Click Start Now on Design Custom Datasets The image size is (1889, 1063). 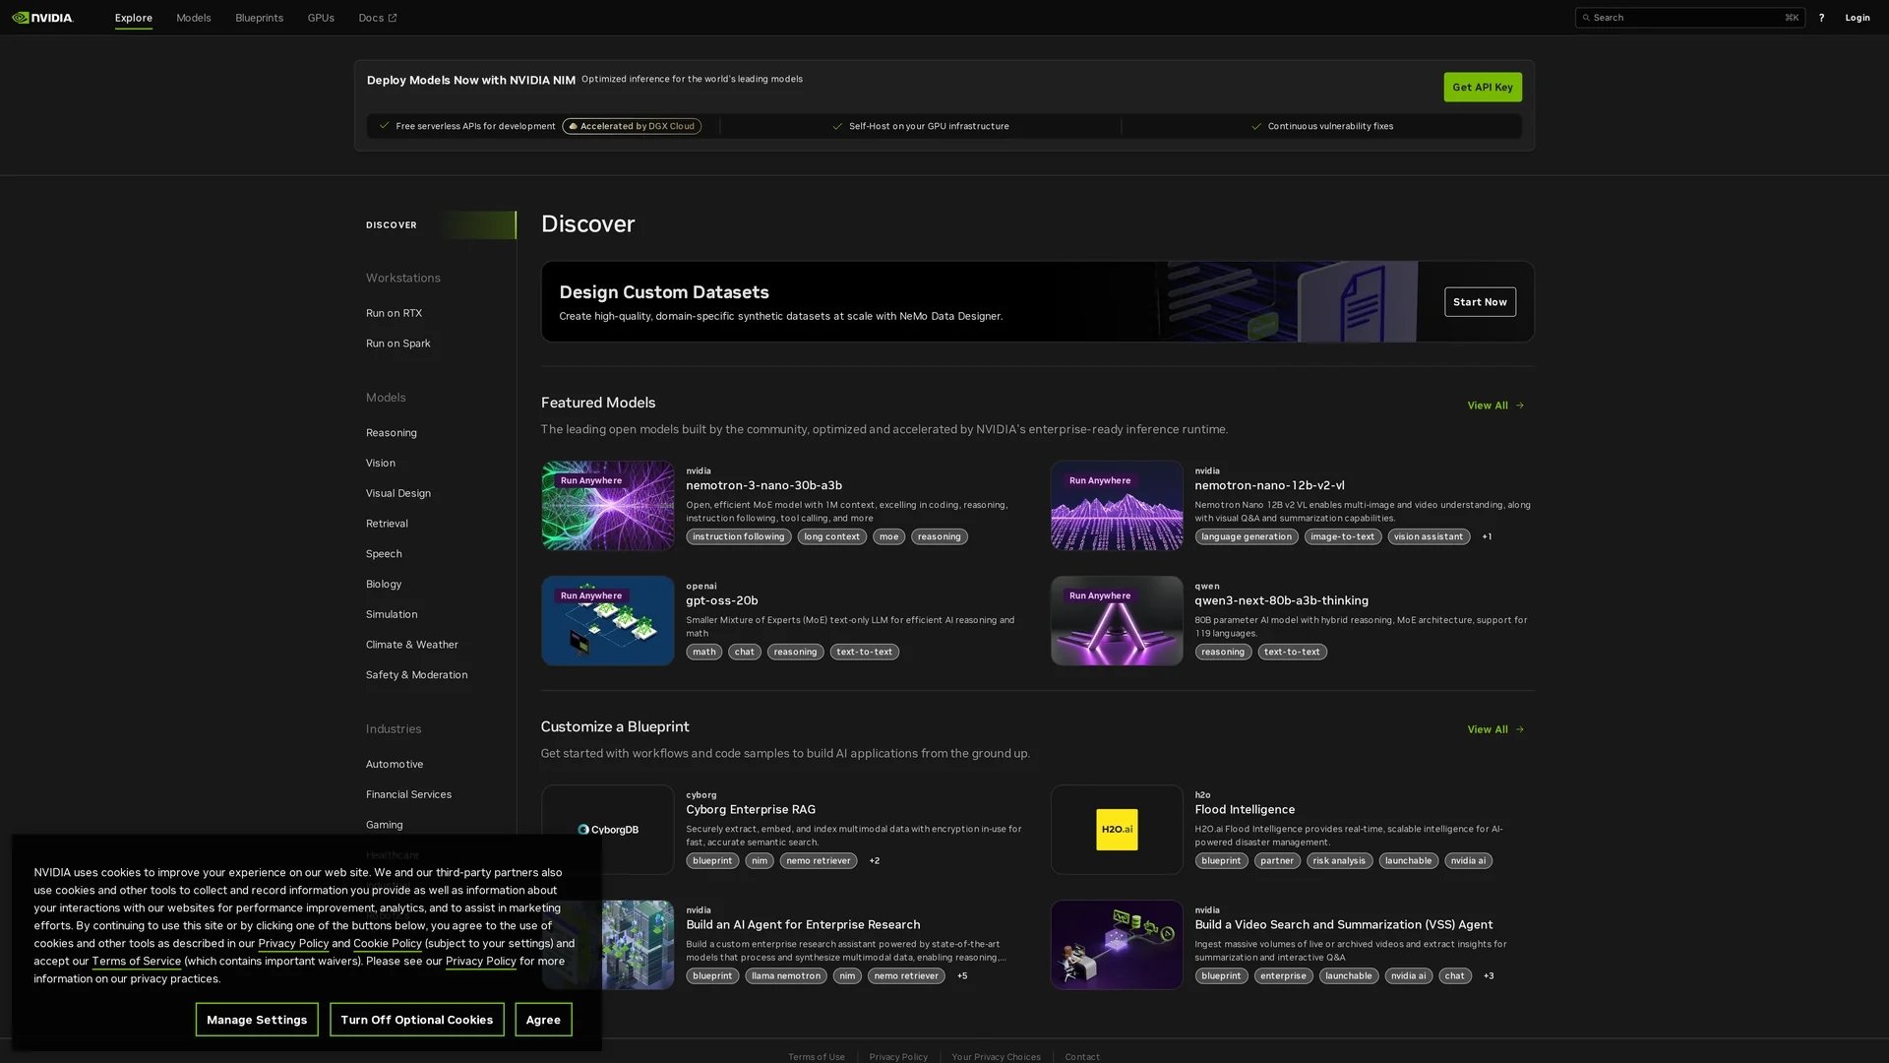1480,301
